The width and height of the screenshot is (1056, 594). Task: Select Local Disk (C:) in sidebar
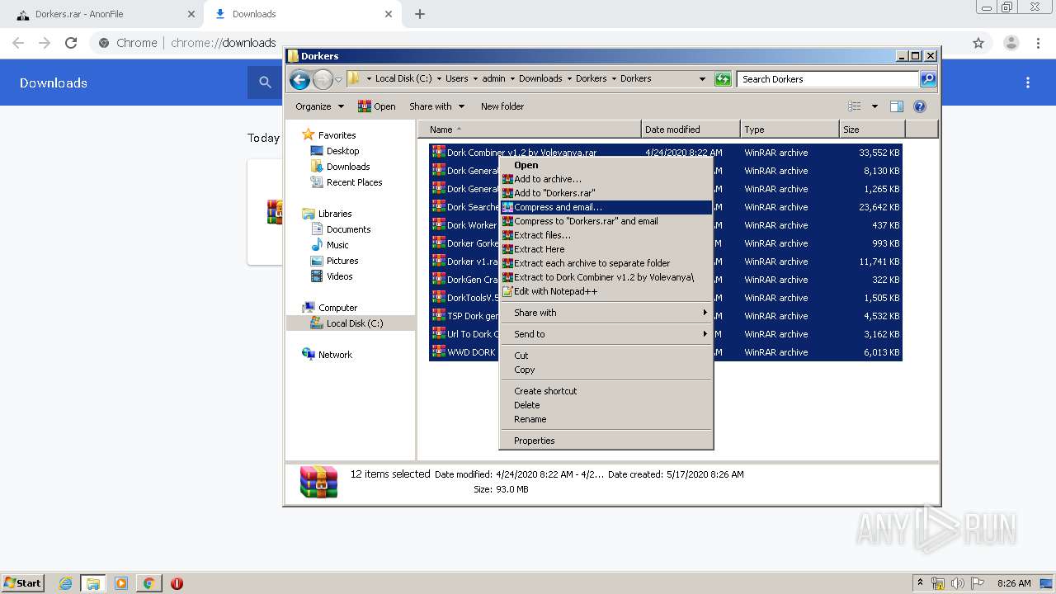(x=354, y=323)
